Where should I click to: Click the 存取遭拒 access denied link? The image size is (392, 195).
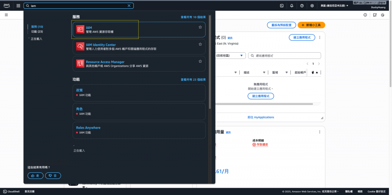(260, 145)
